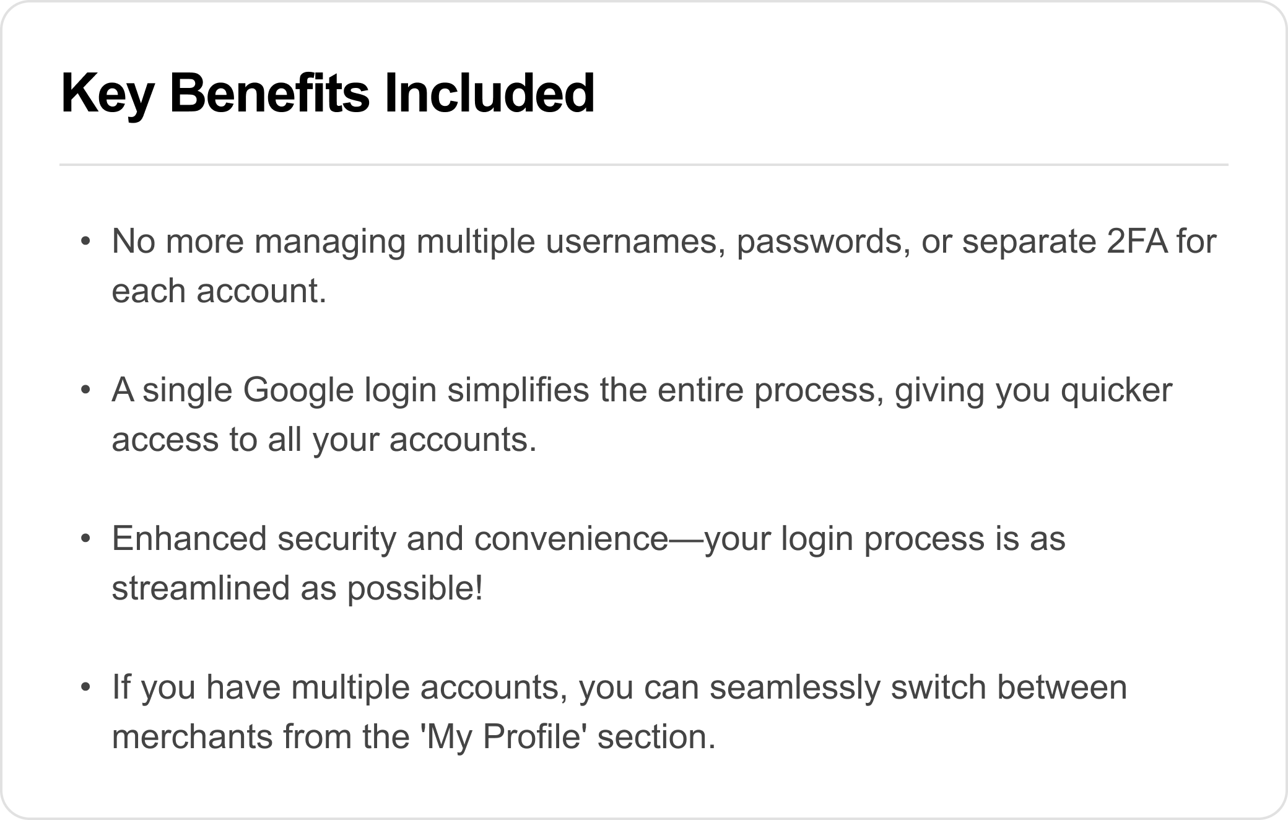This screenshot has width=1288, height=820.
Task: Click the word "convenience" in third bullet
Action: [571, 538]
